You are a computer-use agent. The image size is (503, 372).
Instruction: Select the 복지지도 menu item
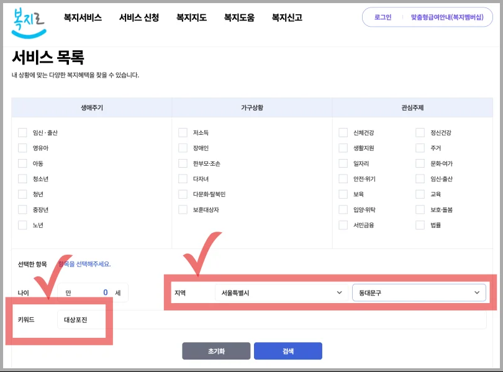(190, 19)
